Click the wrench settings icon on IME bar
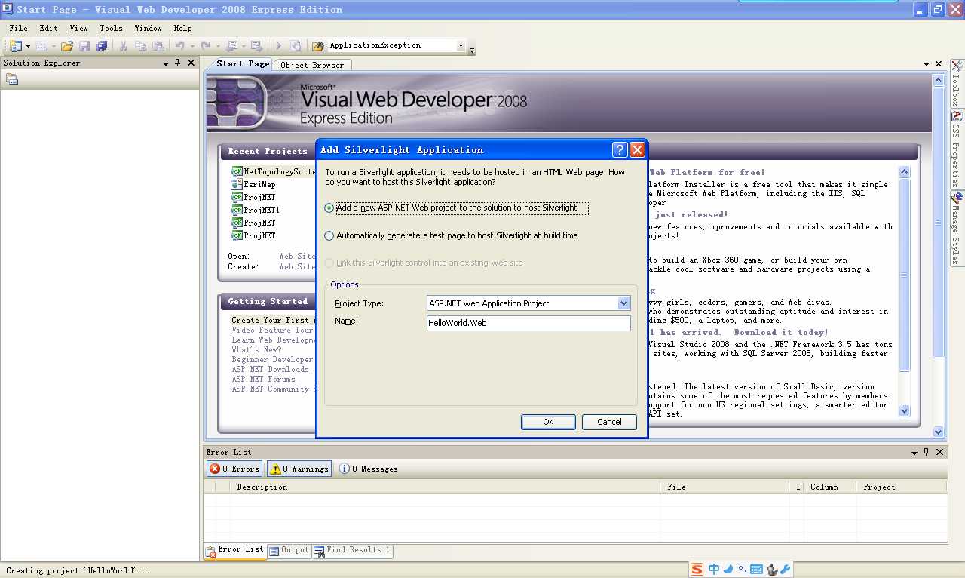The width and height of the screenshot is (965, 578). point(784,570)
